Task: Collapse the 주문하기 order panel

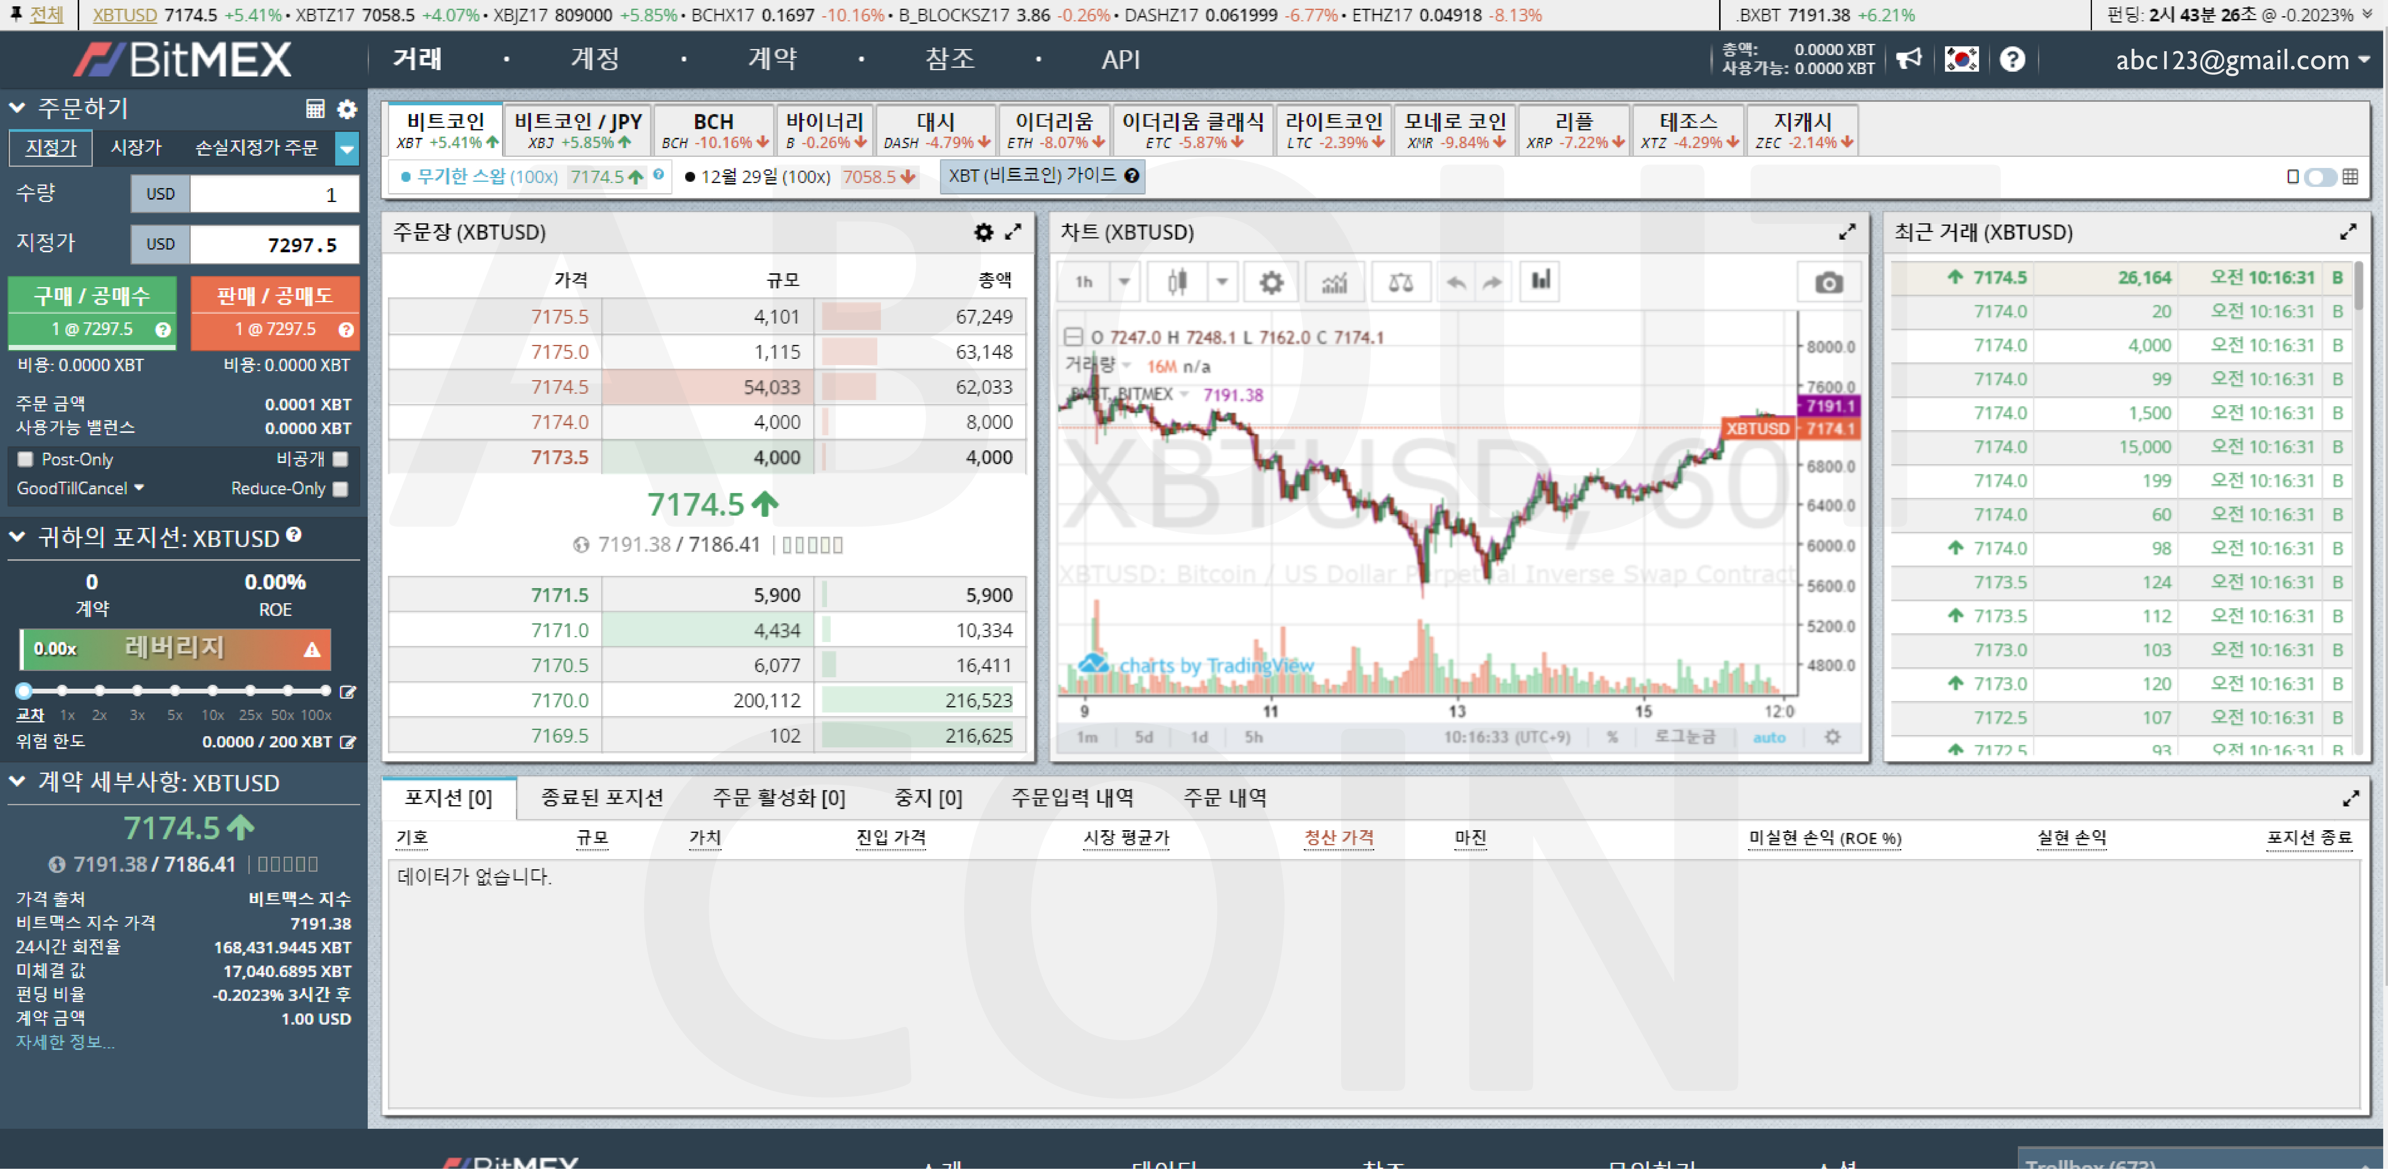Action: pos(17,108)
